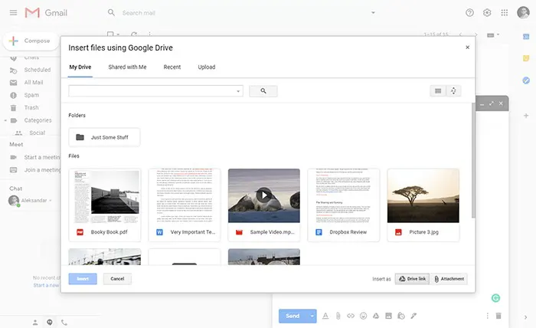
Task: Click the Google Drive insert icon in compose toolbar
Action: point(376,316)
